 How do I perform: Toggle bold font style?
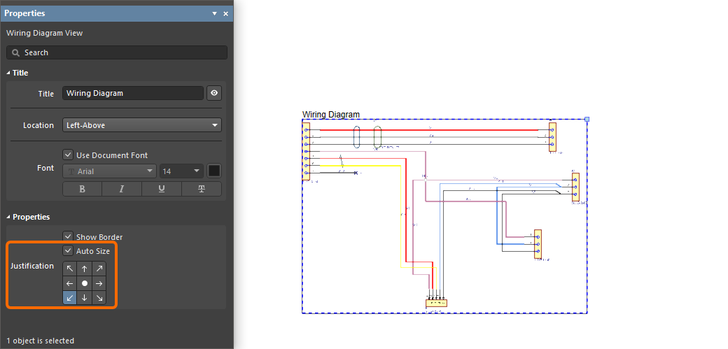(x=82, y=189)
